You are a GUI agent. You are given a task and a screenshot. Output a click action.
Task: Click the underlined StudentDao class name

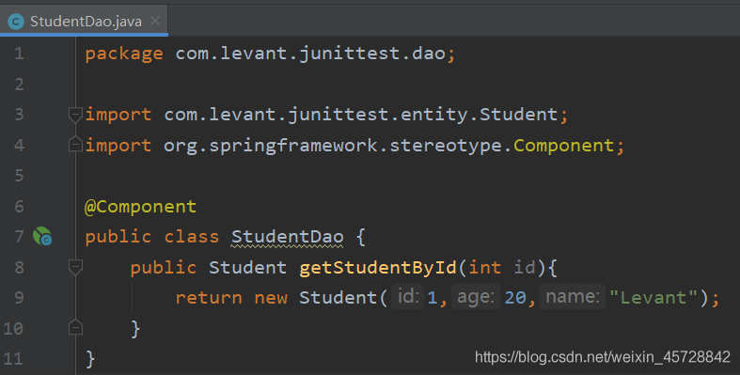287,237
